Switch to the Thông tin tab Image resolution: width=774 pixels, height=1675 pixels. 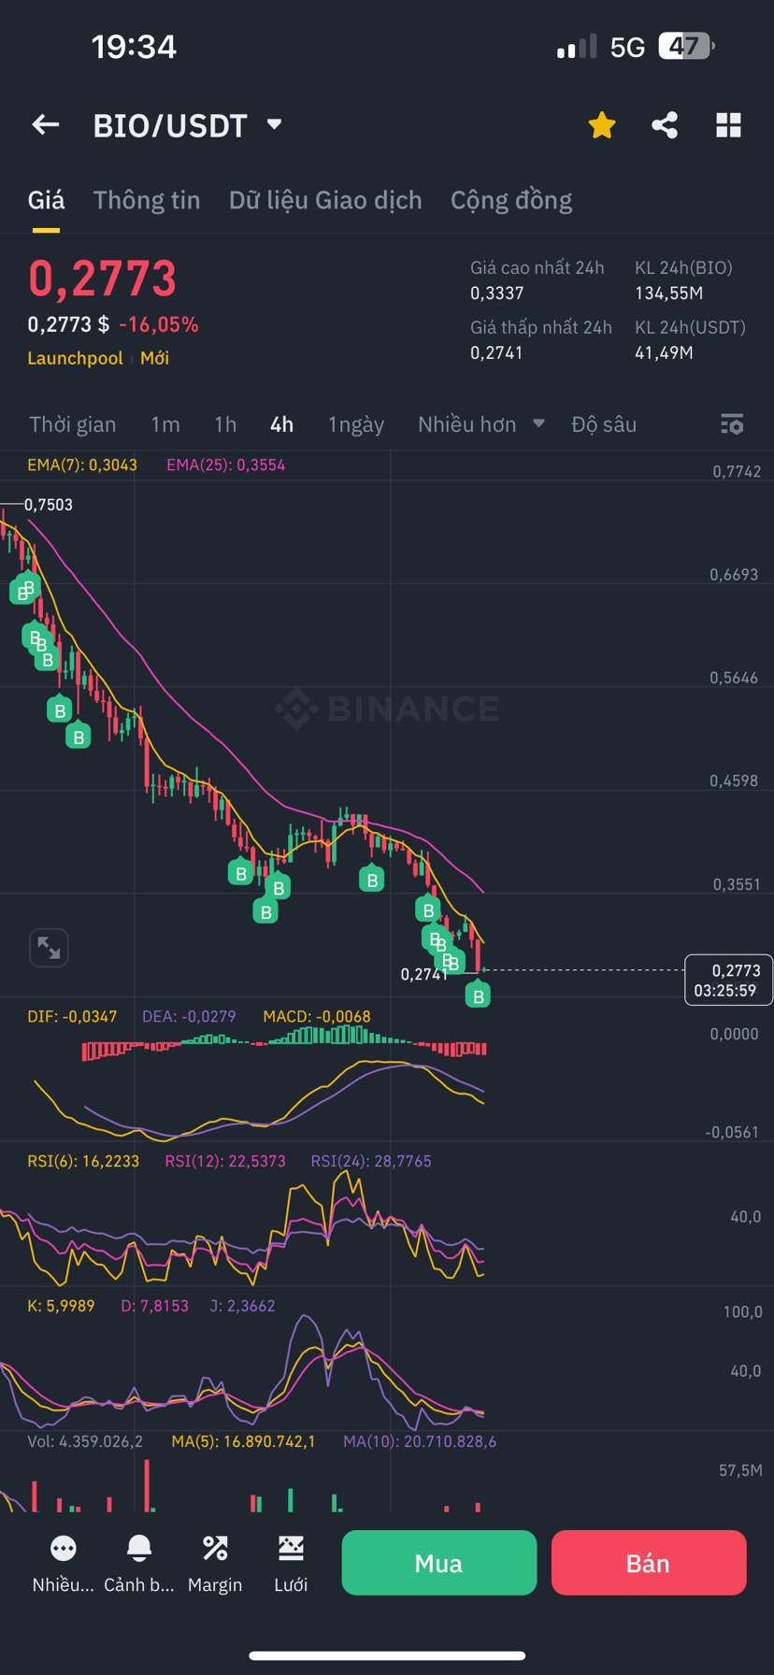click(x=147, y=200)
